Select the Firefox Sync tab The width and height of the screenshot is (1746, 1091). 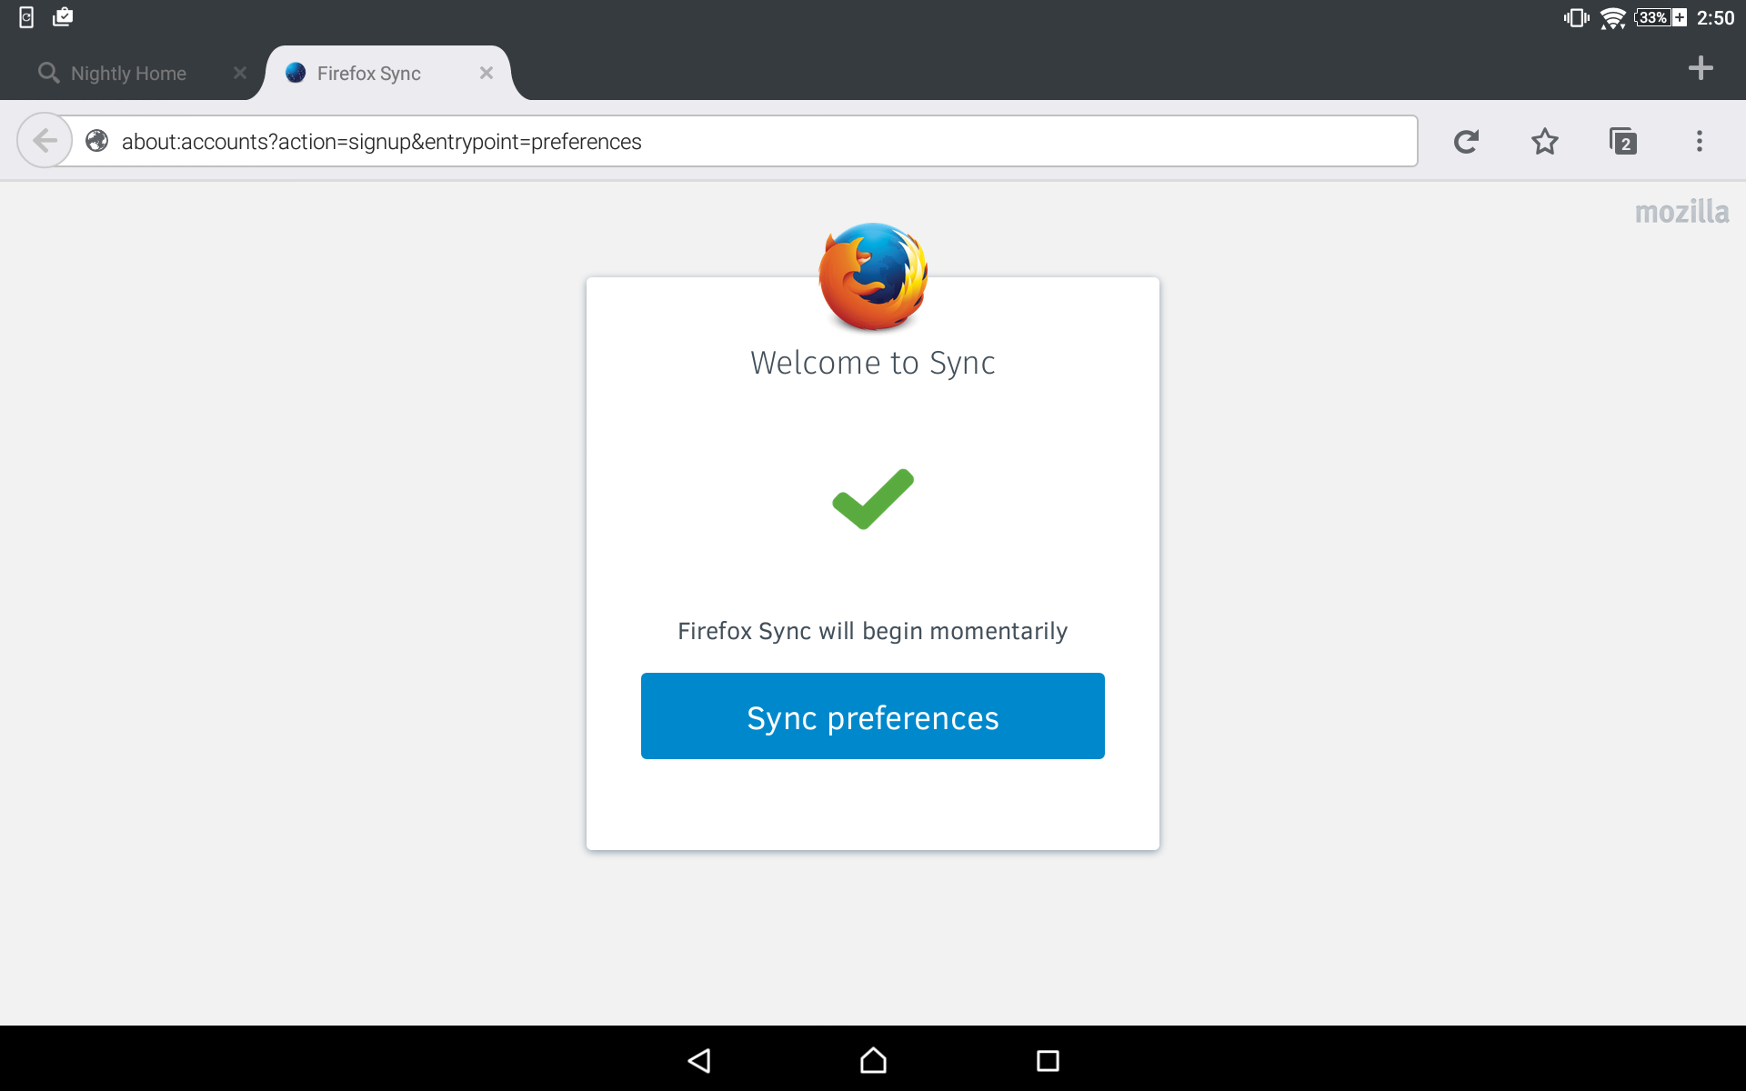coord(386,73)
